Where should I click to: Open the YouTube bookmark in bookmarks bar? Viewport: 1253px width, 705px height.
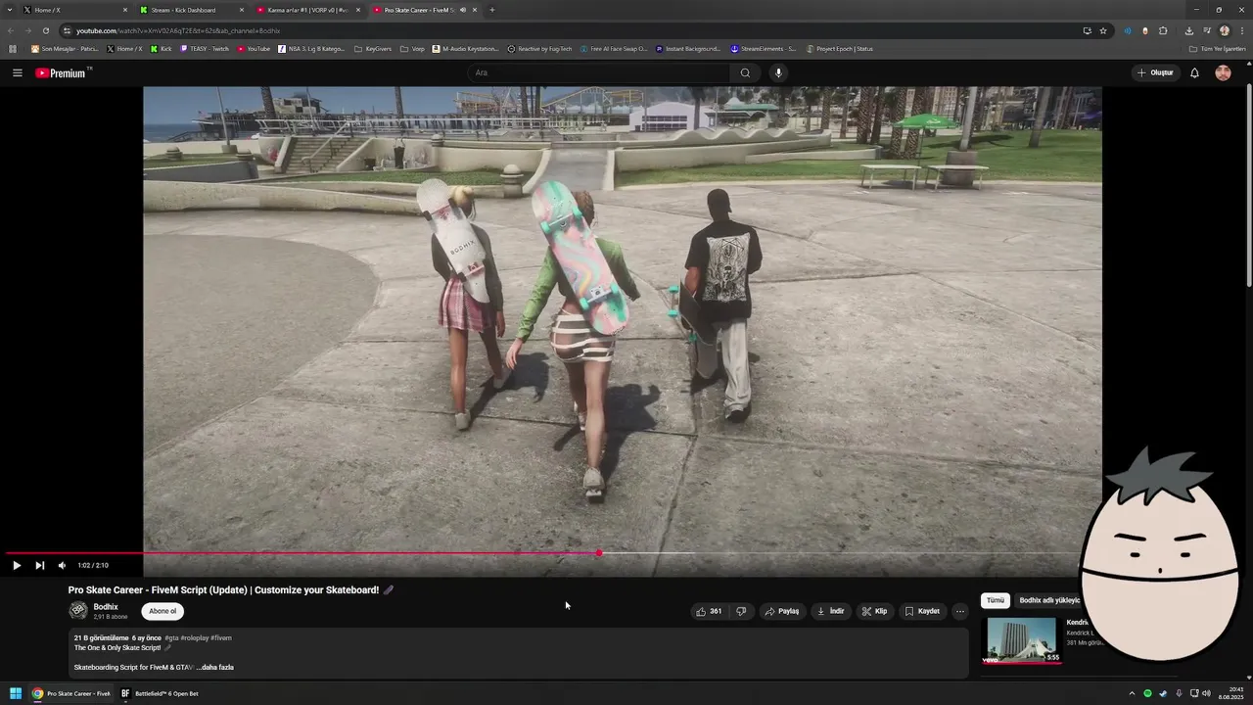[x=254, y=48]
